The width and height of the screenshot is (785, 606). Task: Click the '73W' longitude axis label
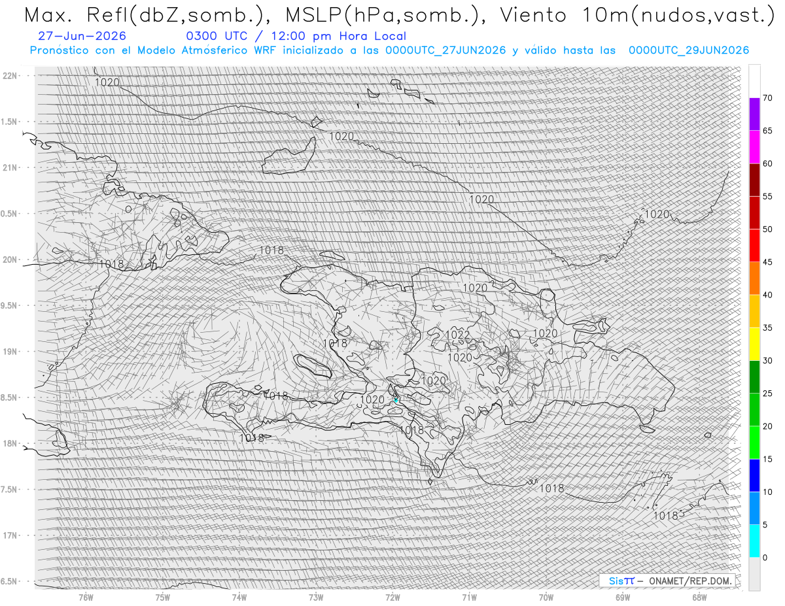click(316, 598)
